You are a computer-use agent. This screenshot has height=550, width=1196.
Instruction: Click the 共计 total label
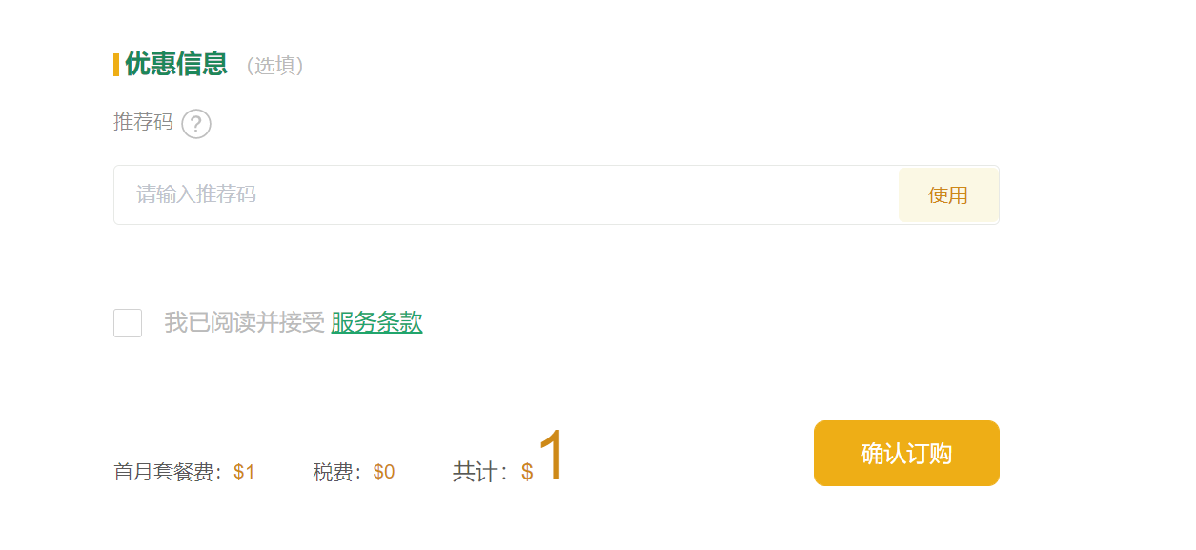pos(480,472)
